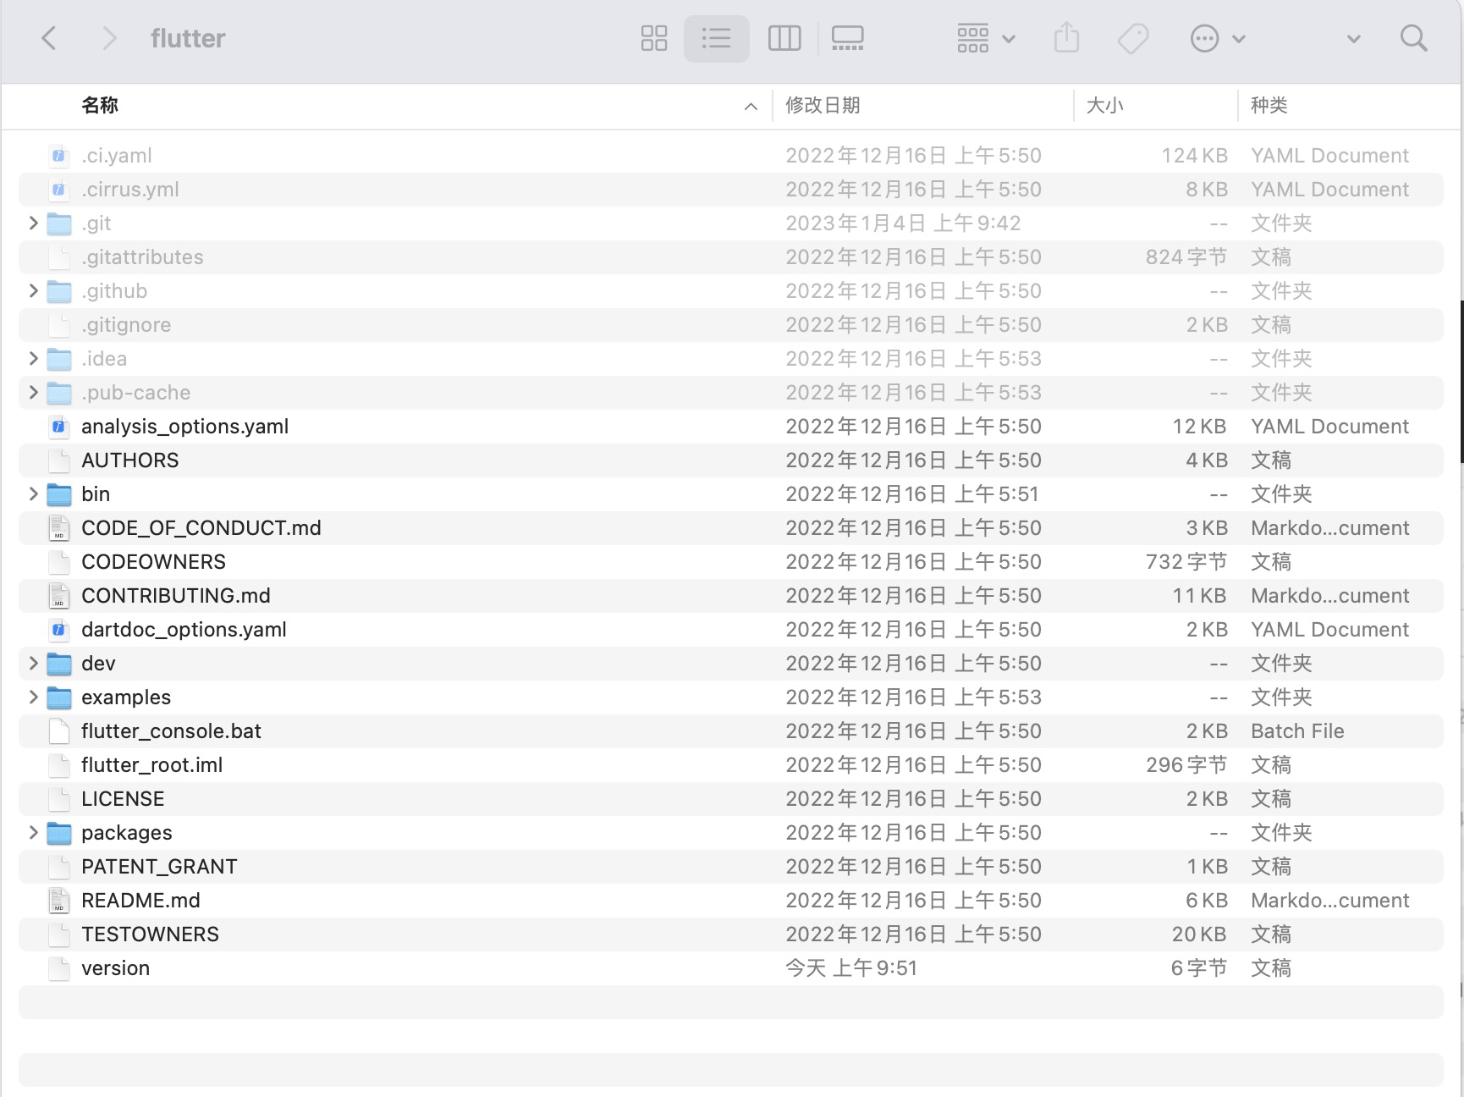Go forward with the toolbar forward arrow
Screen dimensions: 1464x1097
(108, 38)
